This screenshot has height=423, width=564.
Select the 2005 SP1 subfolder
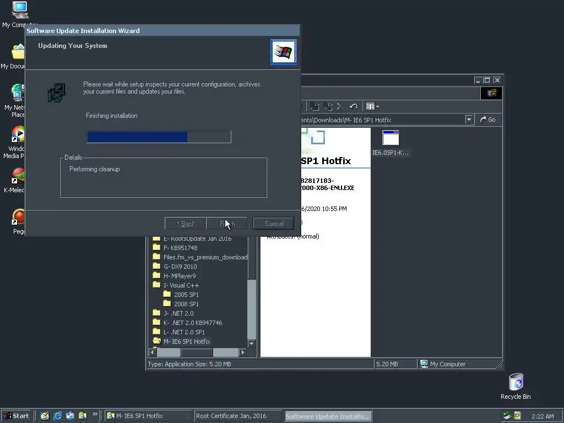(x=186, y=295)
